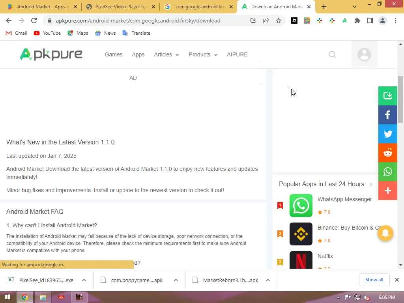Bookmark this page with the star

pos(279,21)
